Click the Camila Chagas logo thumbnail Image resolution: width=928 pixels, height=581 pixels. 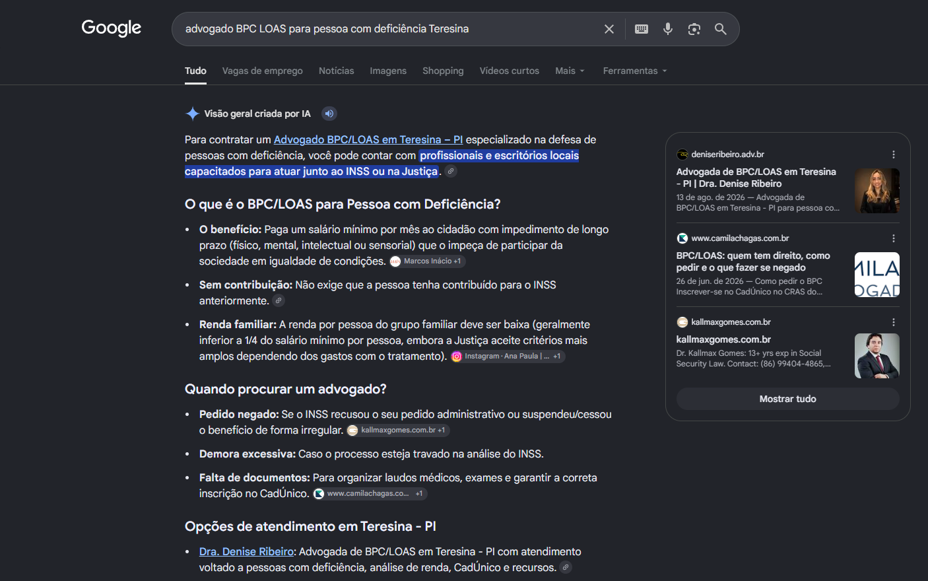point(877,275)
